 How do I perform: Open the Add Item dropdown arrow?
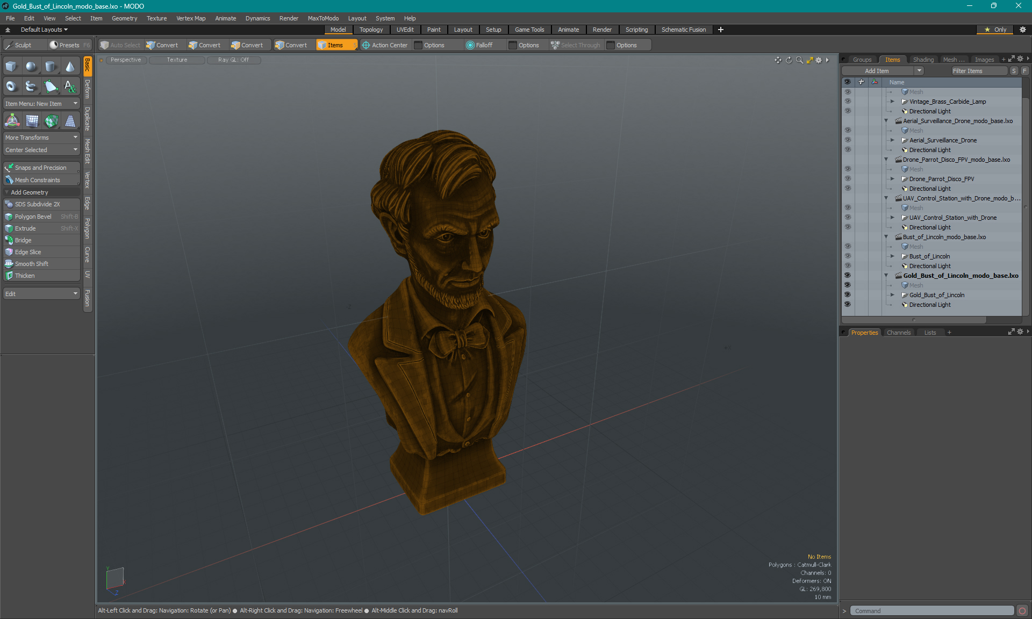pyautogui.click(x=919, y=71)
